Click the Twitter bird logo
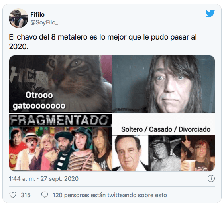 [x=210, y=13]
